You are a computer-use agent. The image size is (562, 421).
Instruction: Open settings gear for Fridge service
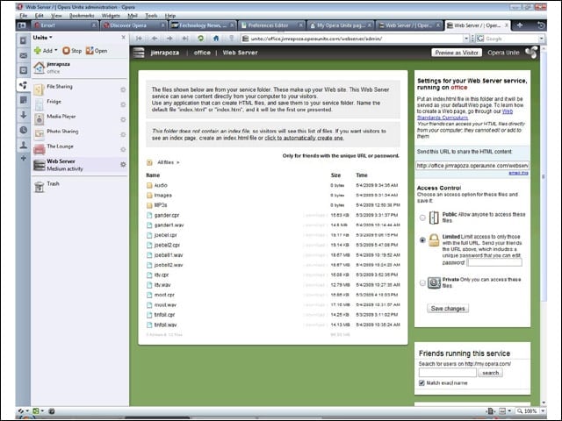(x=123, y=104)
